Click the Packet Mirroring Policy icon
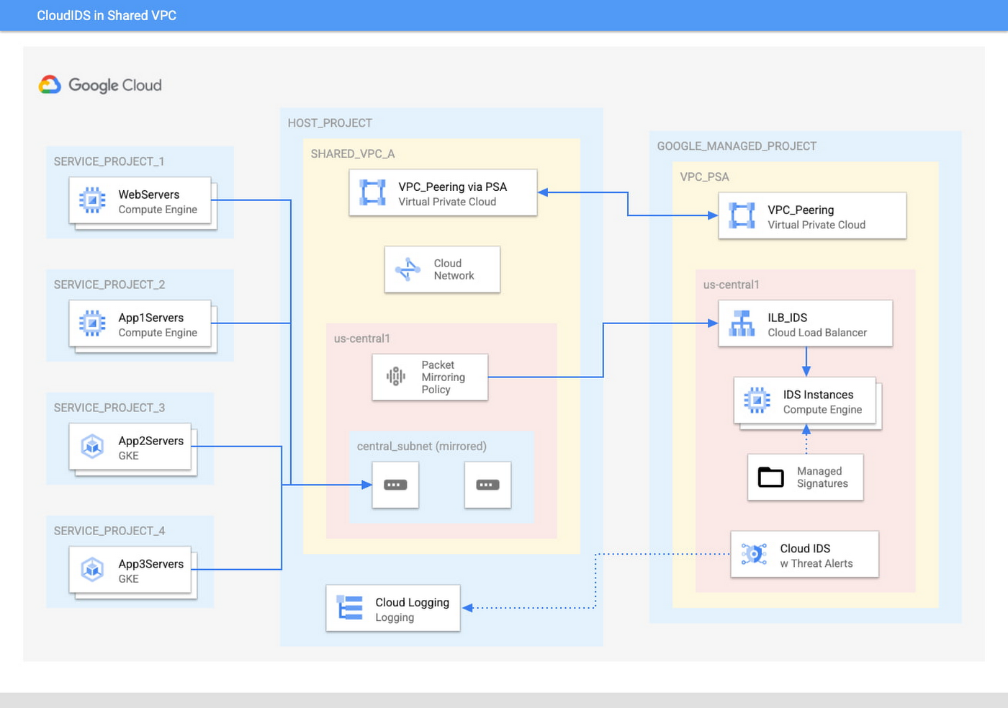 pos(396,376)
